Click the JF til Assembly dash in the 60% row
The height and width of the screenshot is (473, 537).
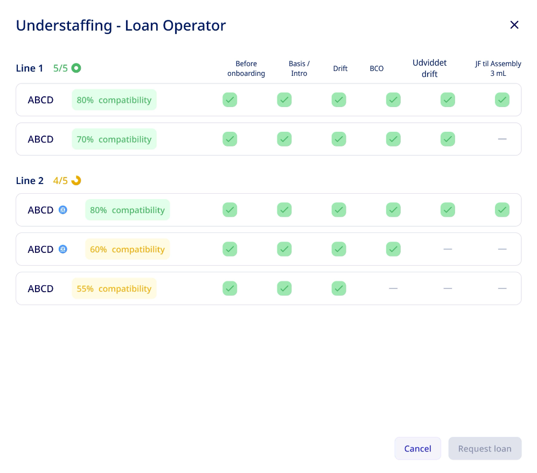(502, 249)
